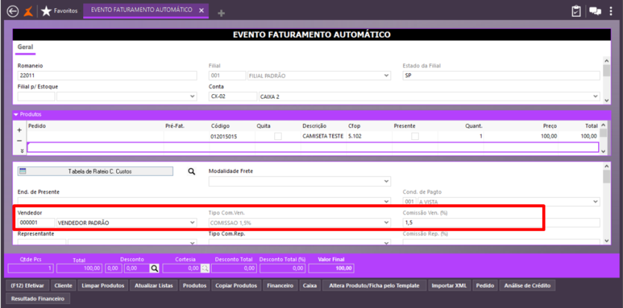Image resolution: width=623 pixels, height=308 pixels.
Task: Click the Cliente button
Action: tap(63, 286)
